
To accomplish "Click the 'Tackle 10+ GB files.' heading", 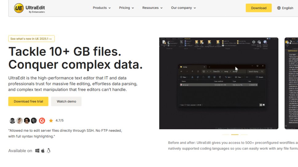I will 65,51.
